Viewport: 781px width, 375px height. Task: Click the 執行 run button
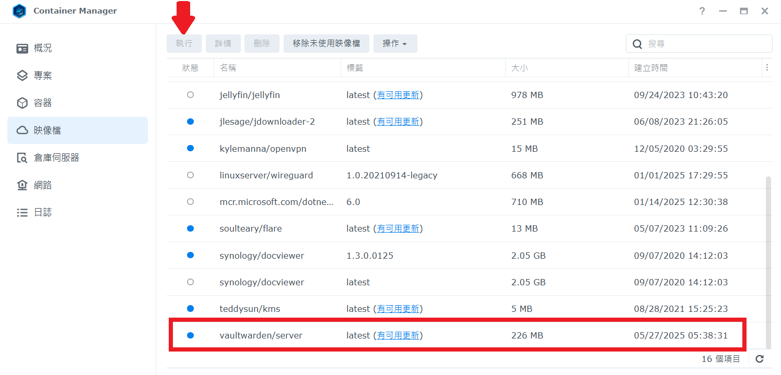point(184,44)
